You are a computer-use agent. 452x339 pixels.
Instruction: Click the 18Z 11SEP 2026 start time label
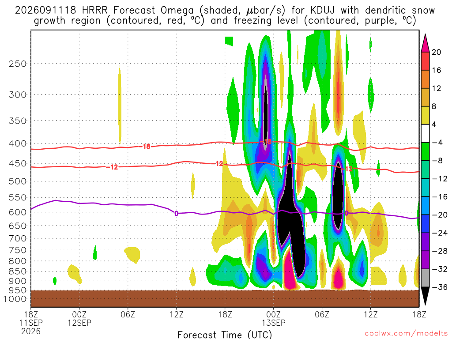click(x=31, y=323)
